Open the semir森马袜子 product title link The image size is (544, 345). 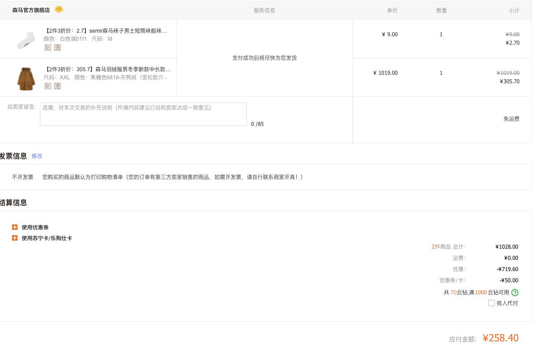[x=105, y=31]
